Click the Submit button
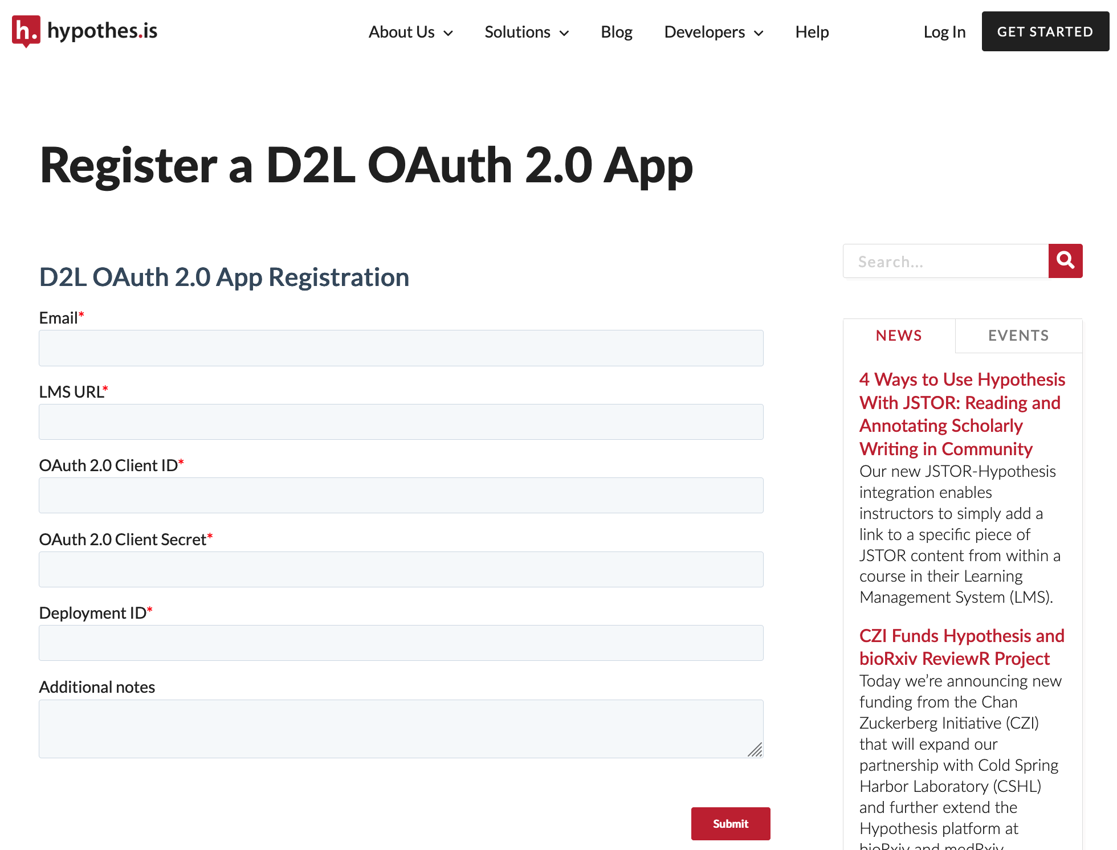This screenshot has width=1117, height=850. pyautogui.click(x=730, y=824)
